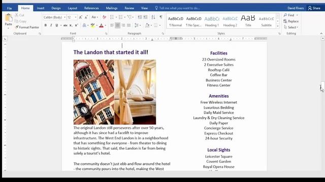
Task: Open the Change Case dropdown
Action: click(x=94, y=17)
